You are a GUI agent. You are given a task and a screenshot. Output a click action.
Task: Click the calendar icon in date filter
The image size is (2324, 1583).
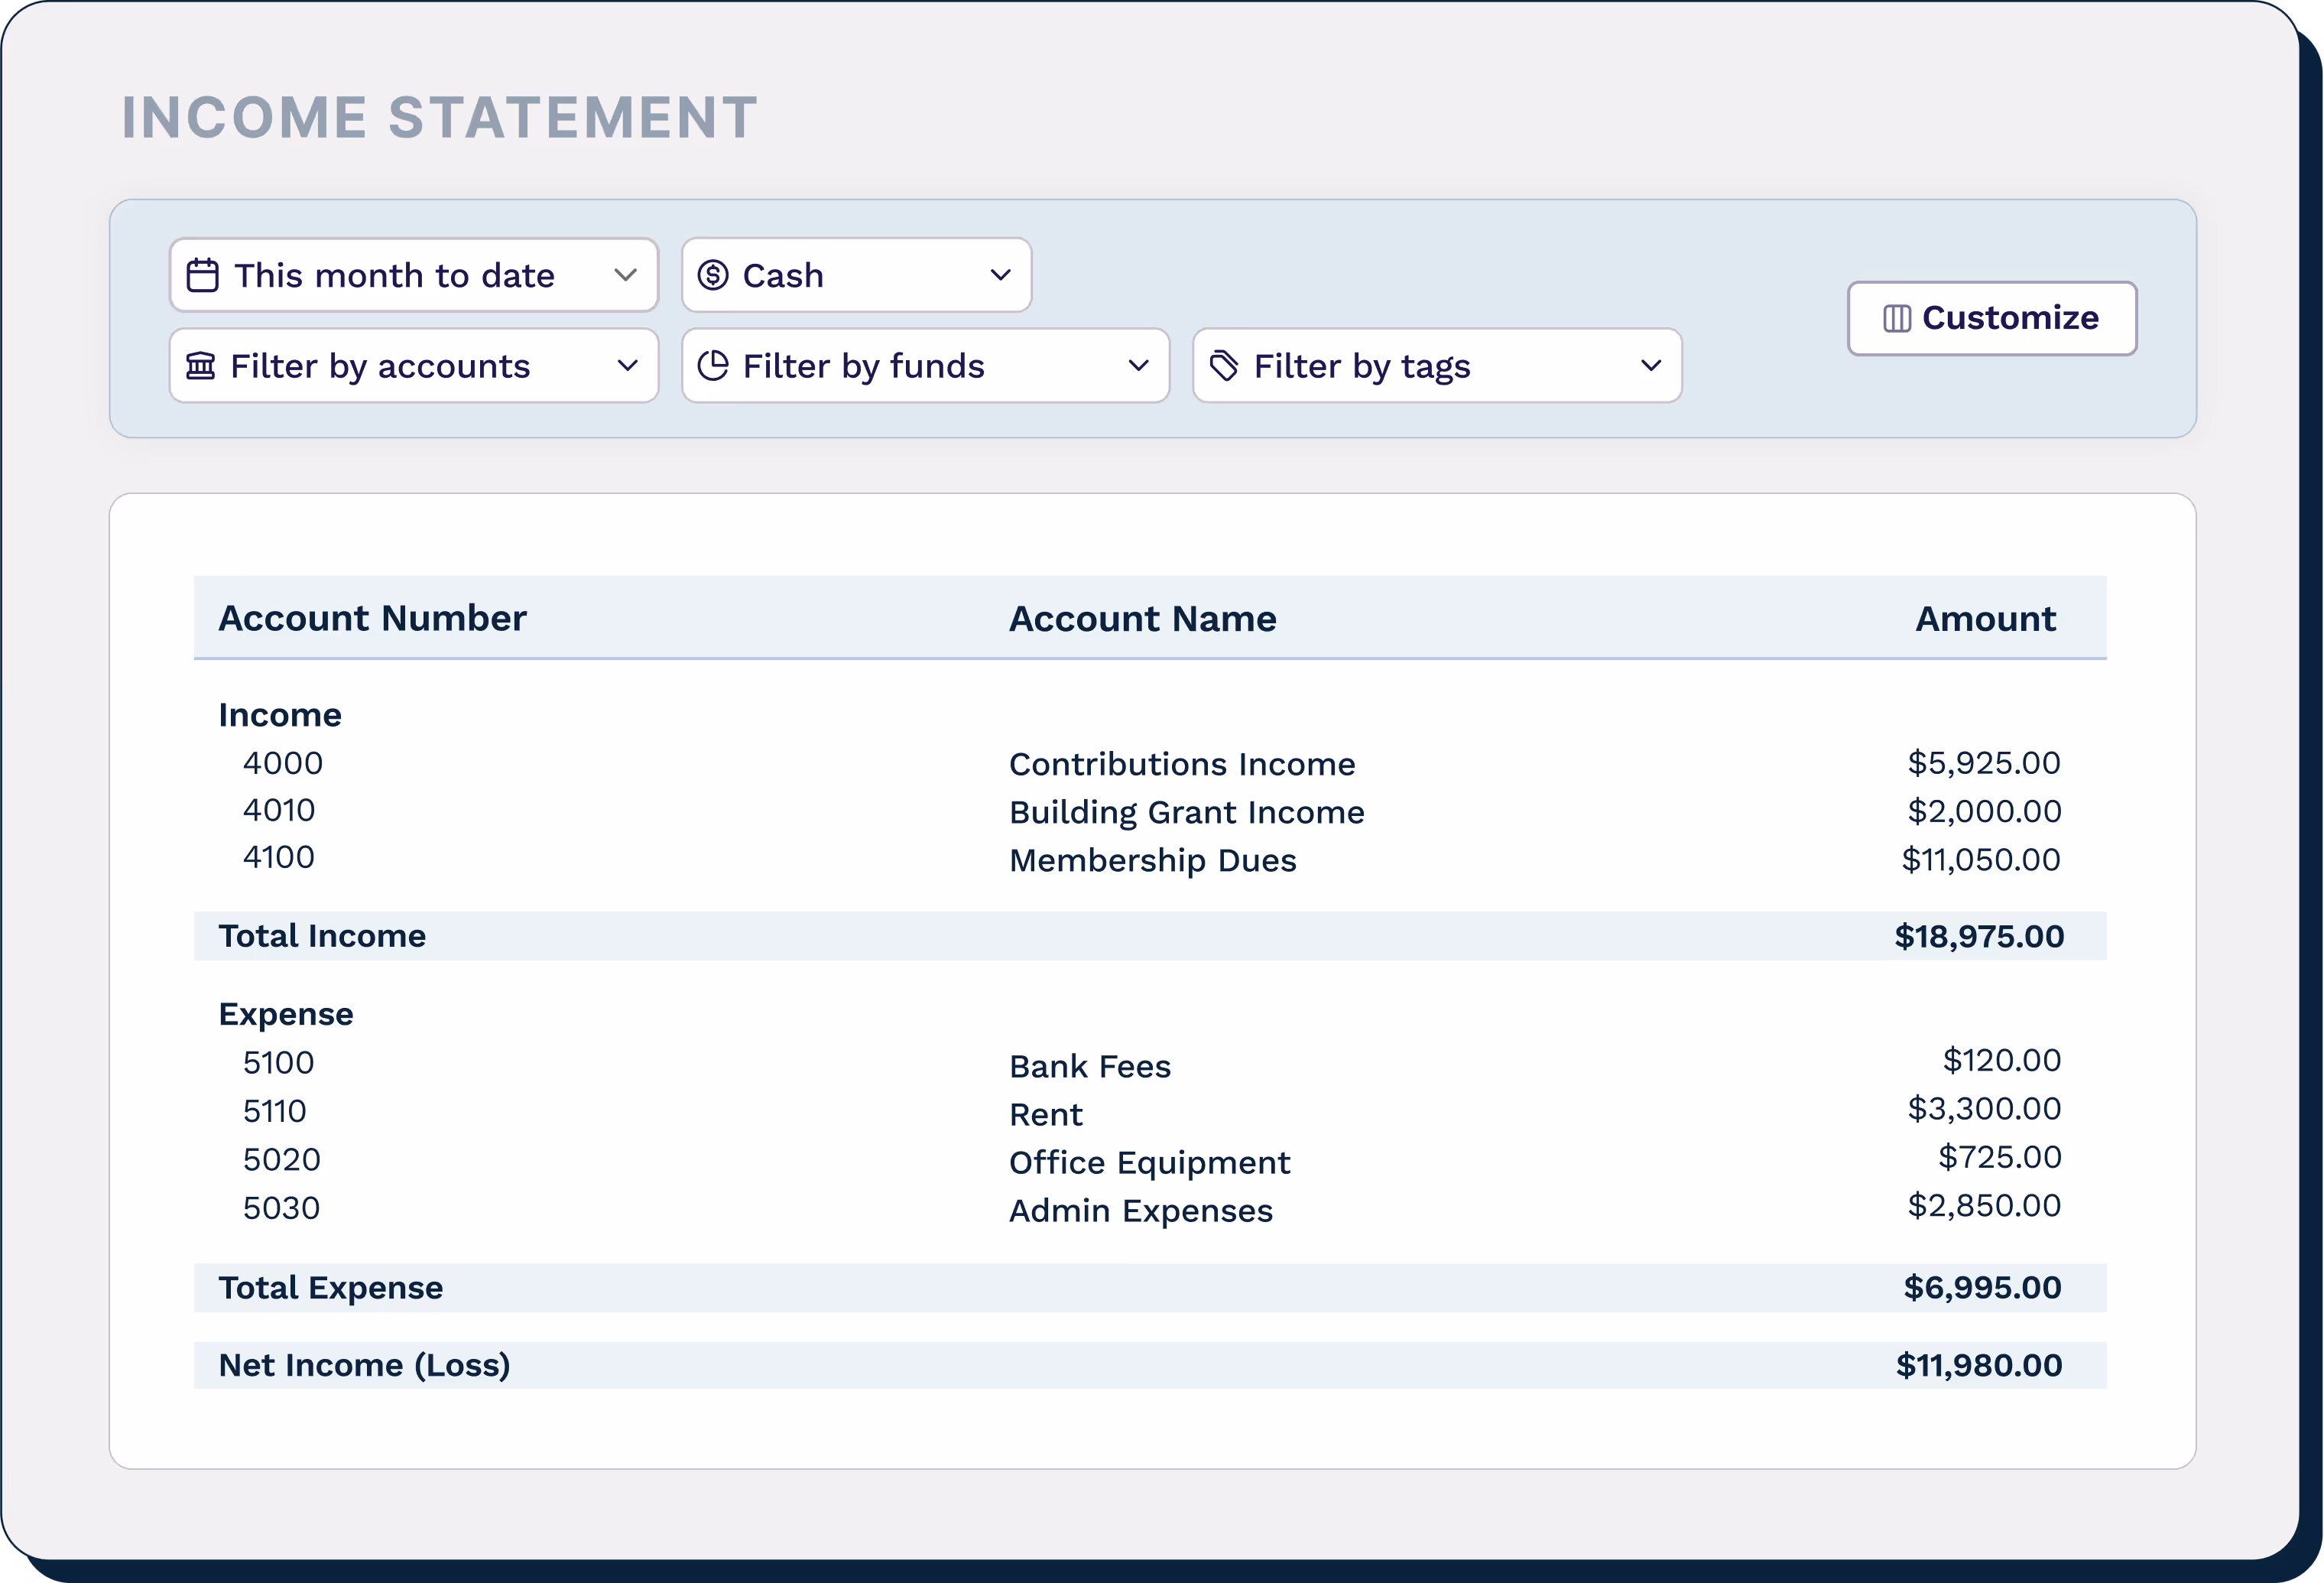pos(202,275)
